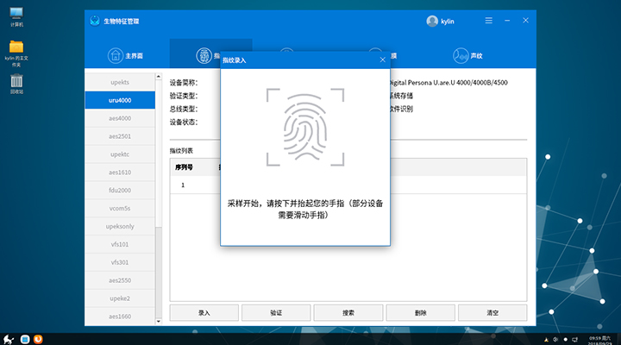Viewport: 621px width, 345px height.
Task: Click the 设备状态 label
Action: click(x=184, y=122)
